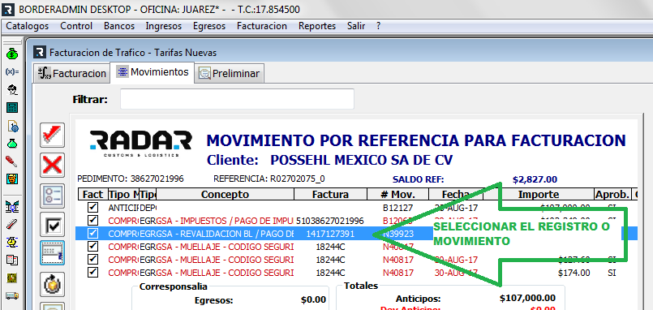Screen dimensions: 653x310
Task: Click the green money bag sidebar icon
Action: coord(12,54)
